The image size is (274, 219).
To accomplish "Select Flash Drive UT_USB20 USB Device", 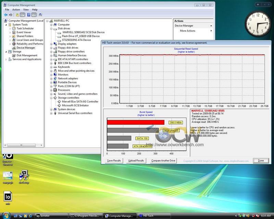I will pyautogui.click(x=81, y=36).
